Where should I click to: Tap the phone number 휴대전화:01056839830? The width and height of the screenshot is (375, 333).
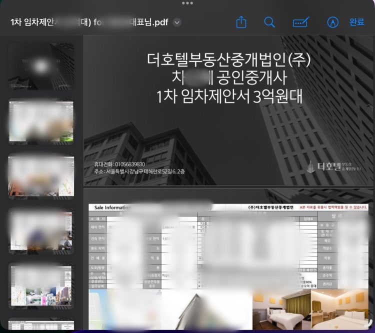[x=119, y=164]
